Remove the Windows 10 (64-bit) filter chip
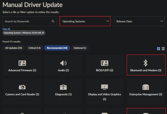167x114 pixels. point(43,33)
